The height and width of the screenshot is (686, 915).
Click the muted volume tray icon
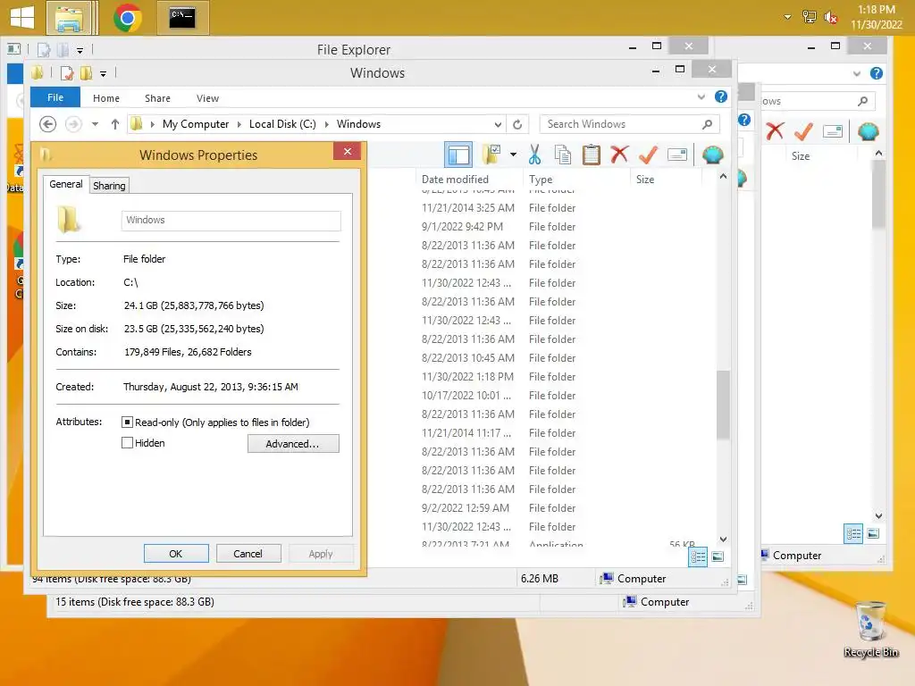click(x=830, y=18)
